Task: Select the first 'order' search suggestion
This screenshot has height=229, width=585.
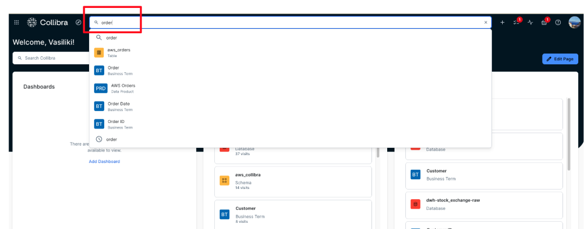Action: 290,38
